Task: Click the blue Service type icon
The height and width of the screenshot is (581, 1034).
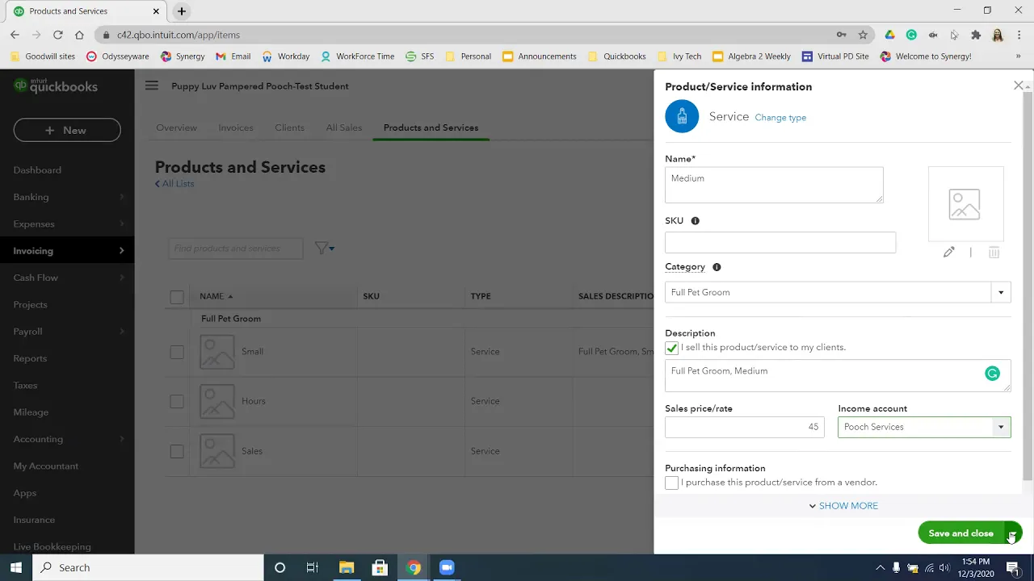Action: click(x=682, y=117)
